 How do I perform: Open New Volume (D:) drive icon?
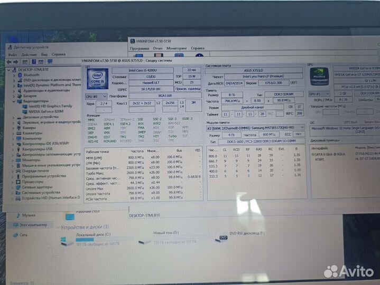click(143, 241)
